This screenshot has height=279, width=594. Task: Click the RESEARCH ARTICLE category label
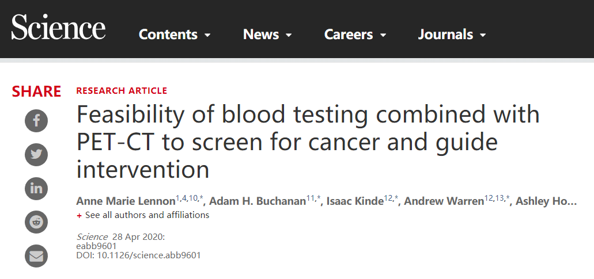pos(122,91)
